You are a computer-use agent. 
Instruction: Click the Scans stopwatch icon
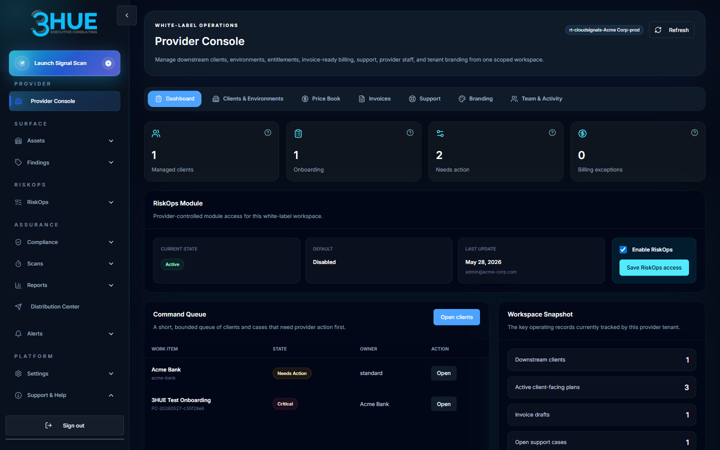coord(18,264)
